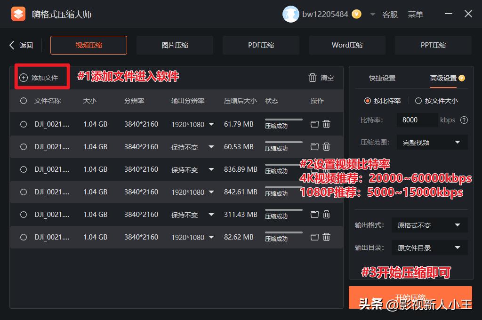Click the 状态 column header
482x320 pixels.
coord(272,101)
